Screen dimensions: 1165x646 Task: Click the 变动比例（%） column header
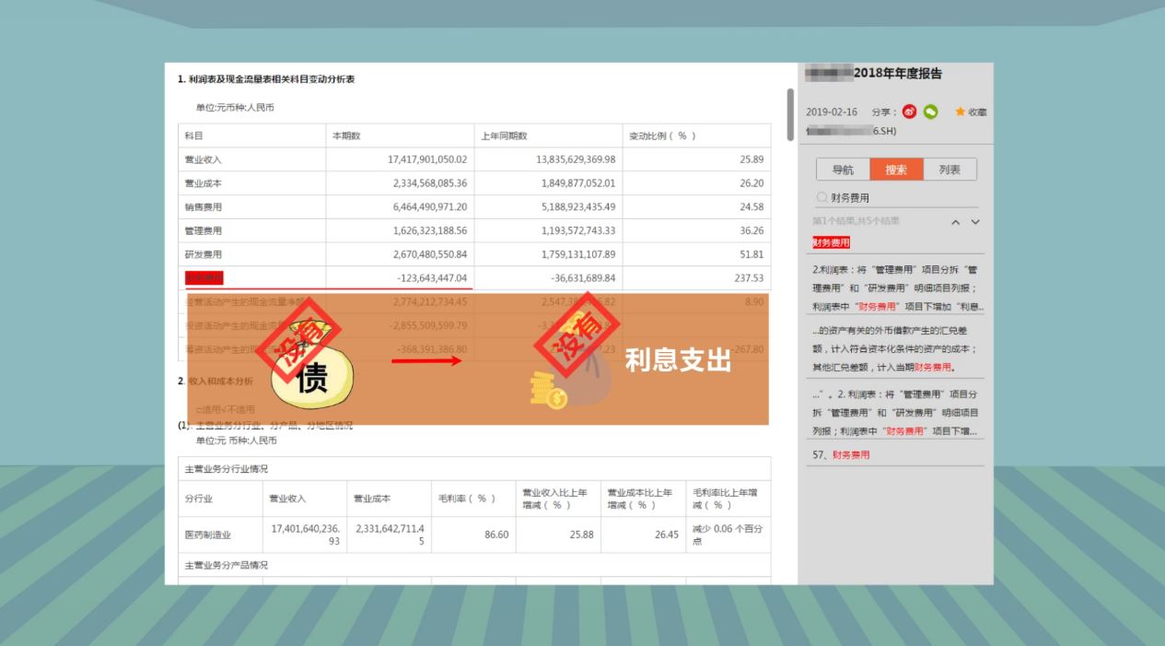[662, 136]
